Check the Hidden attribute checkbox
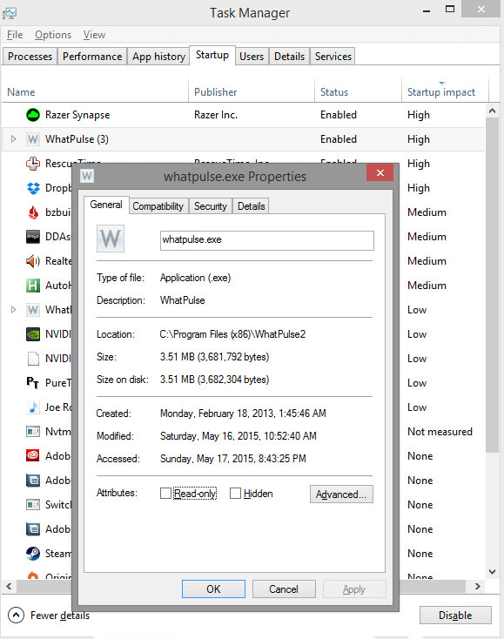Screen dimensions: 504x639 coord(235,494)
